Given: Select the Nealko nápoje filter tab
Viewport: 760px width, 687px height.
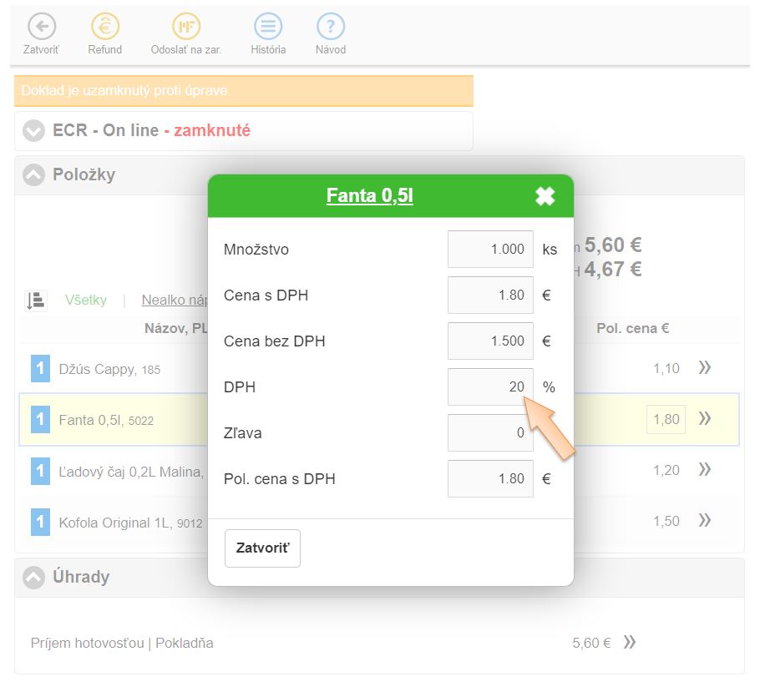Looking at the screenshot, I should 175,300.
